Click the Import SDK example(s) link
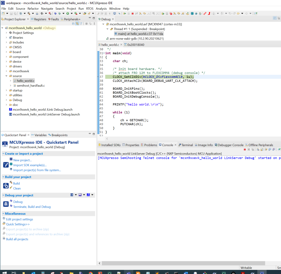 (30, 165)
